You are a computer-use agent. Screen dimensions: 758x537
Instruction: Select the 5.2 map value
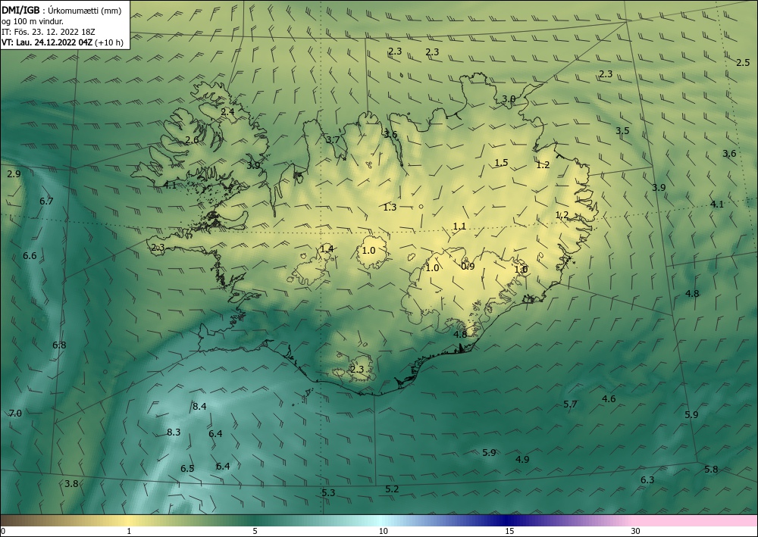tap(392, 489)
